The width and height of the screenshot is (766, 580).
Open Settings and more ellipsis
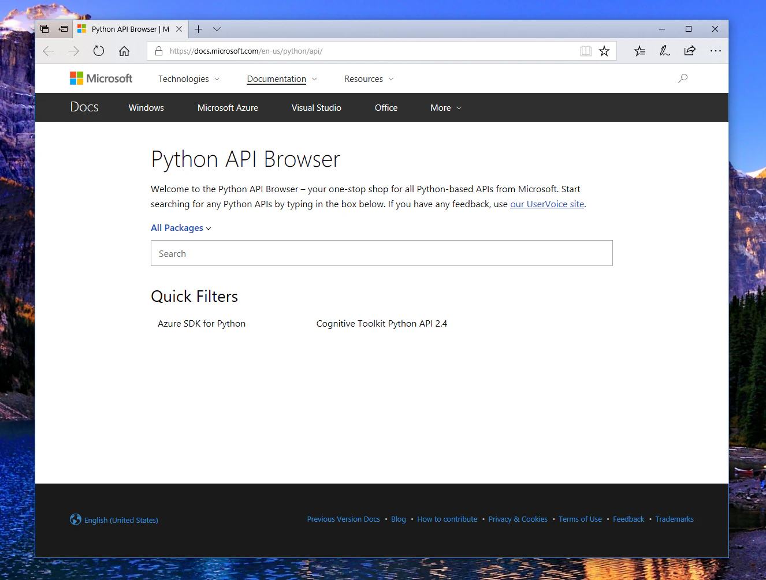716,51
